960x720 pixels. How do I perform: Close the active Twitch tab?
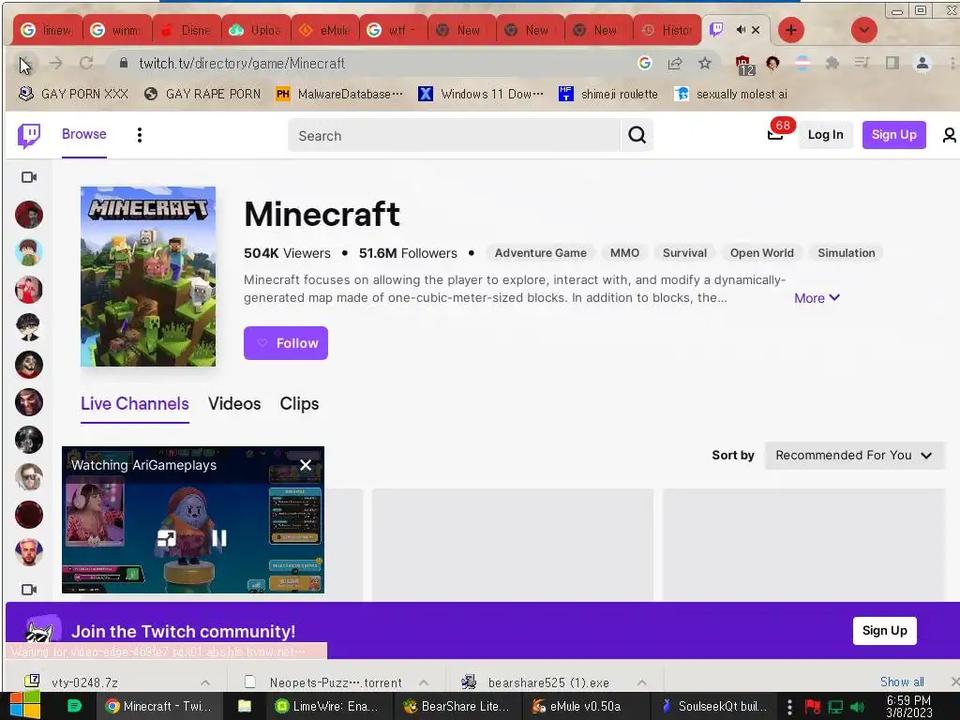click(x=756, y=29)
